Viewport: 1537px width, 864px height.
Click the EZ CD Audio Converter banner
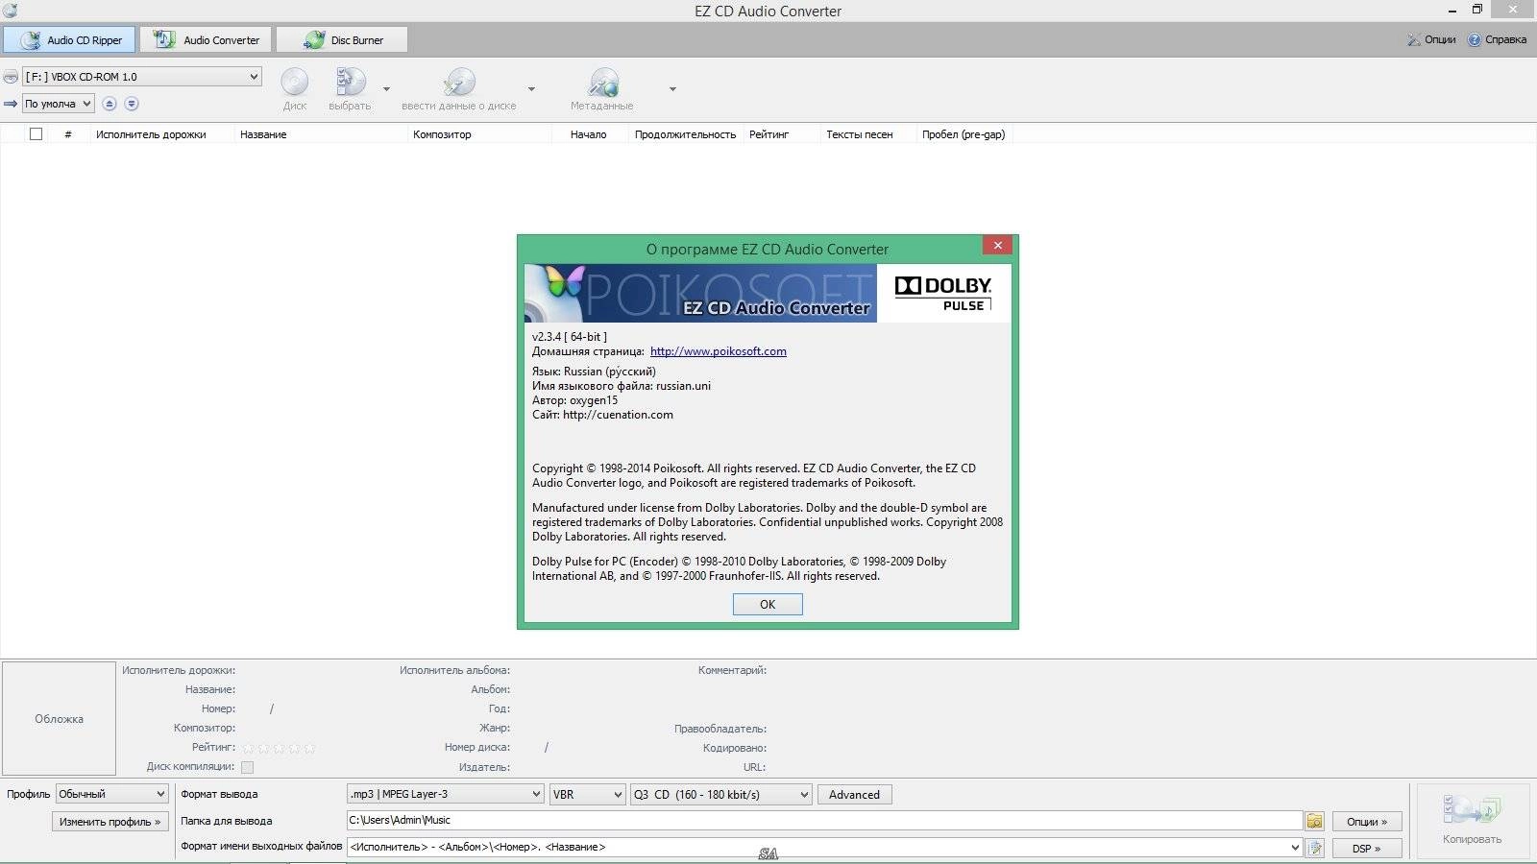tap(700, 293)
